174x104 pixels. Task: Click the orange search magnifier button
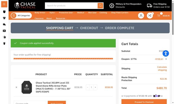point(100,6)
